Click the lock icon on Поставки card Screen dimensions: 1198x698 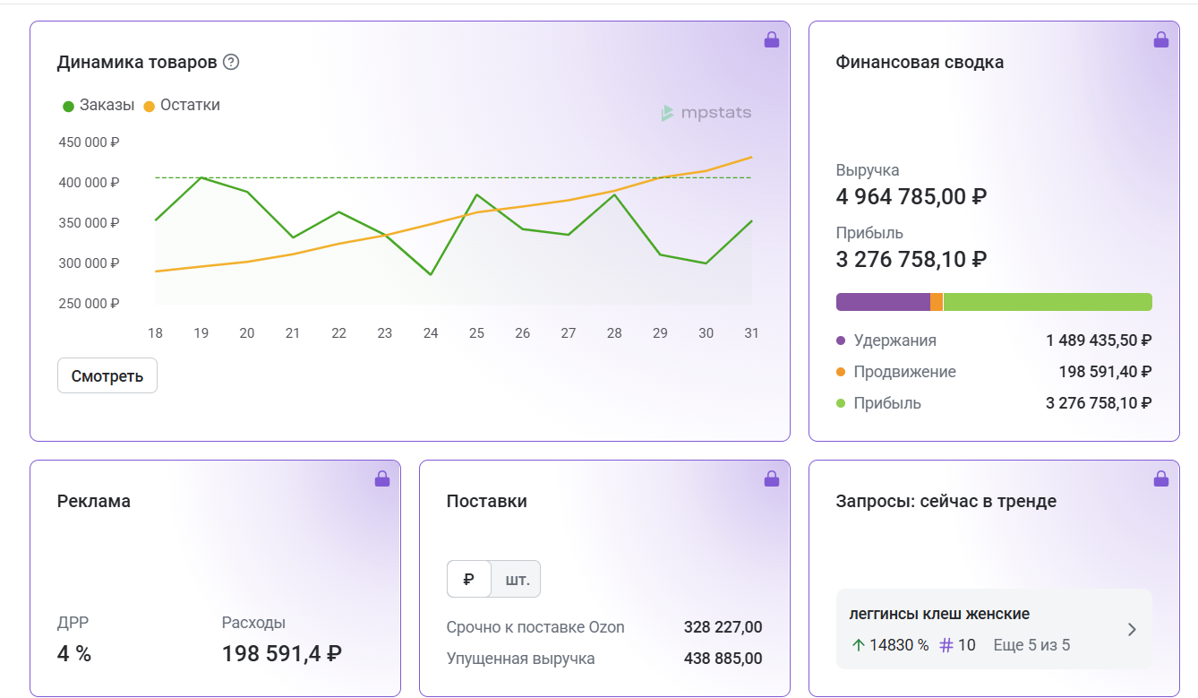coord(772,478)
